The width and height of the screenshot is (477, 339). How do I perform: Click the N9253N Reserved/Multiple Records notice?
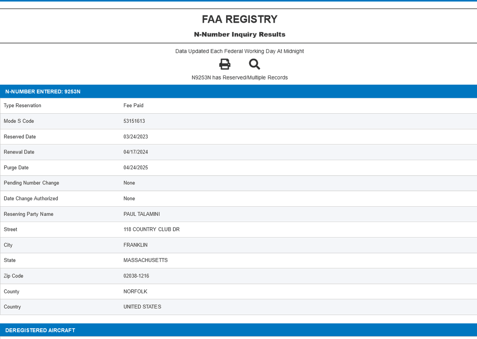tap(240, 77)
